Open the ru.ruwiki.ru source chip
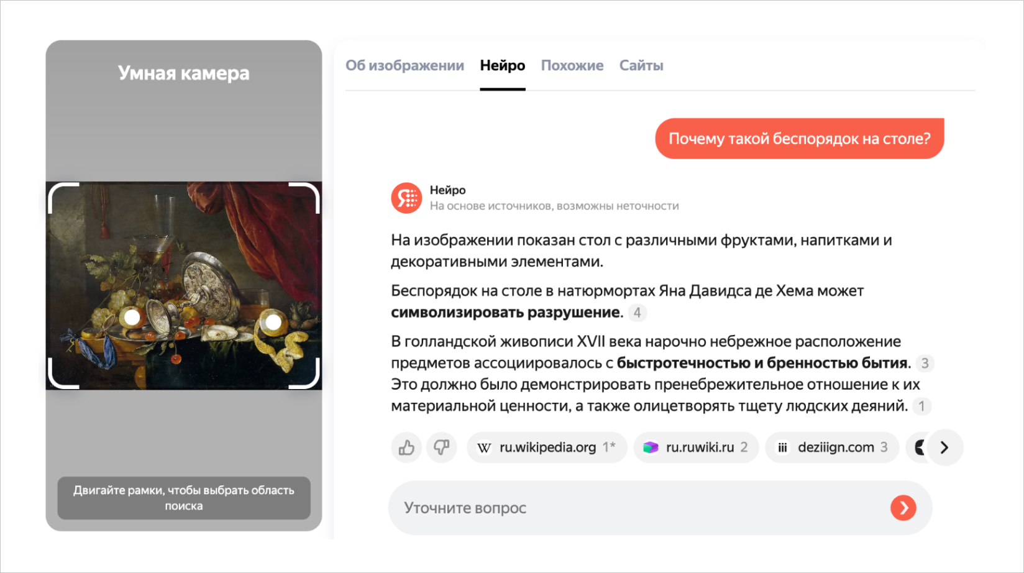 pyautogui.click(x=696, y=447)
